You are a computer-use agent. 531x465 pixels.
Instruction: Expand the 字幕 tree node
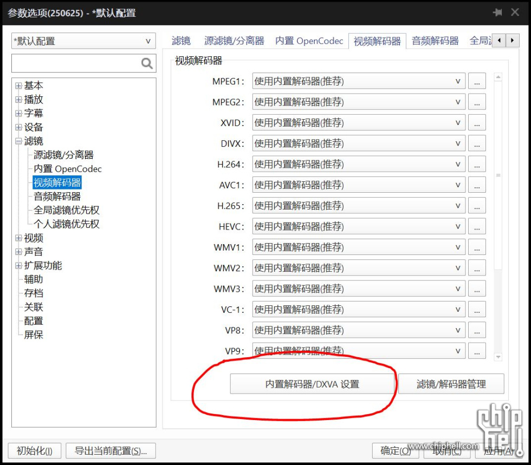18,113
